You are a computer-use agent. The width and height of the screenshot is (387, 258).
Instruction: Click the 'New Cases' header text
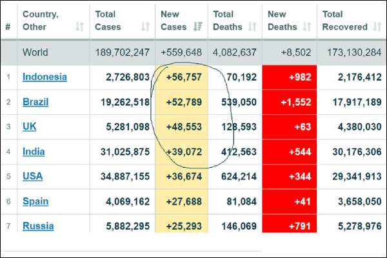(x=174, y=21)
